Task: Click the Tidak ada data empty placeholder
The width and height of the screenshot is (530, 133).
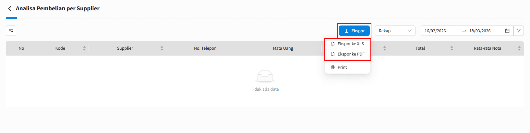Action: pos(265,89)
